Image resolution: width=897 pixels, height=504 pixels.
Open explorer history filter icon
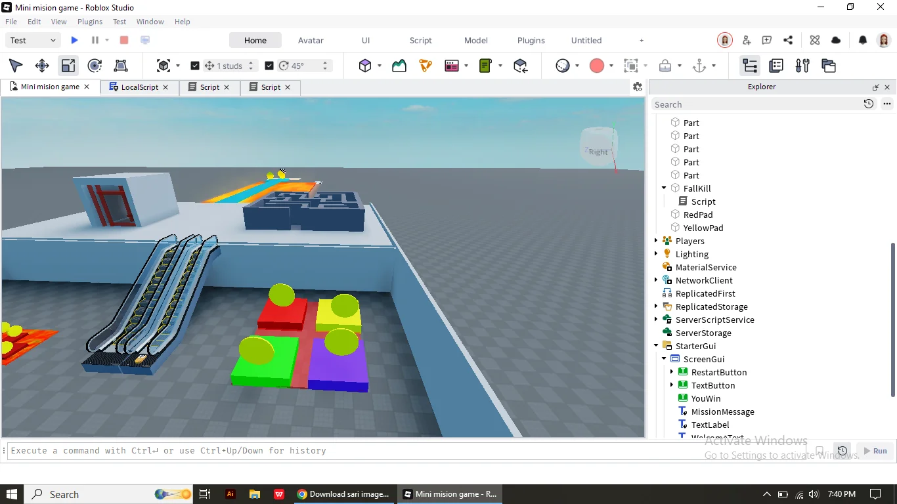[x=869, y=104]
